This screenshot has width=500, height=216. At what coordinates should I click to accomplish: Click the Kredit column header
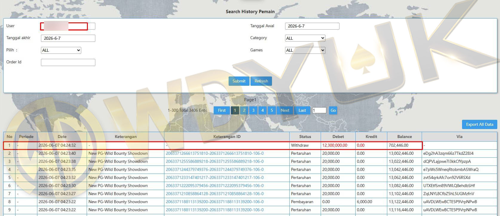(371, 137)
